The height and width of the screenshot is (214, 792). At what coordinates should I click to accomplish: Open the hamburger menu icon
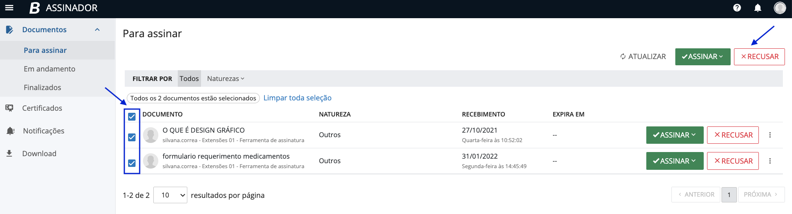click(x=9, y=8)
